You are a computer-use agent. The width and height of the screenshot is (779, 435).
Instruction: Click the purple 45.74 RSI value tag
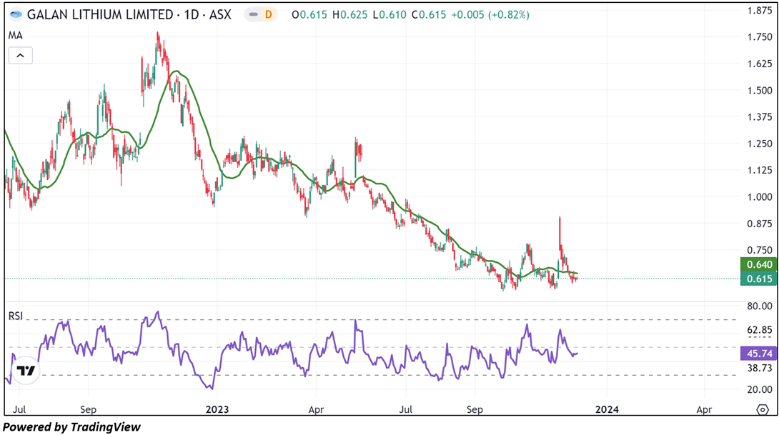pyautogui.click(x=758, y=354)
